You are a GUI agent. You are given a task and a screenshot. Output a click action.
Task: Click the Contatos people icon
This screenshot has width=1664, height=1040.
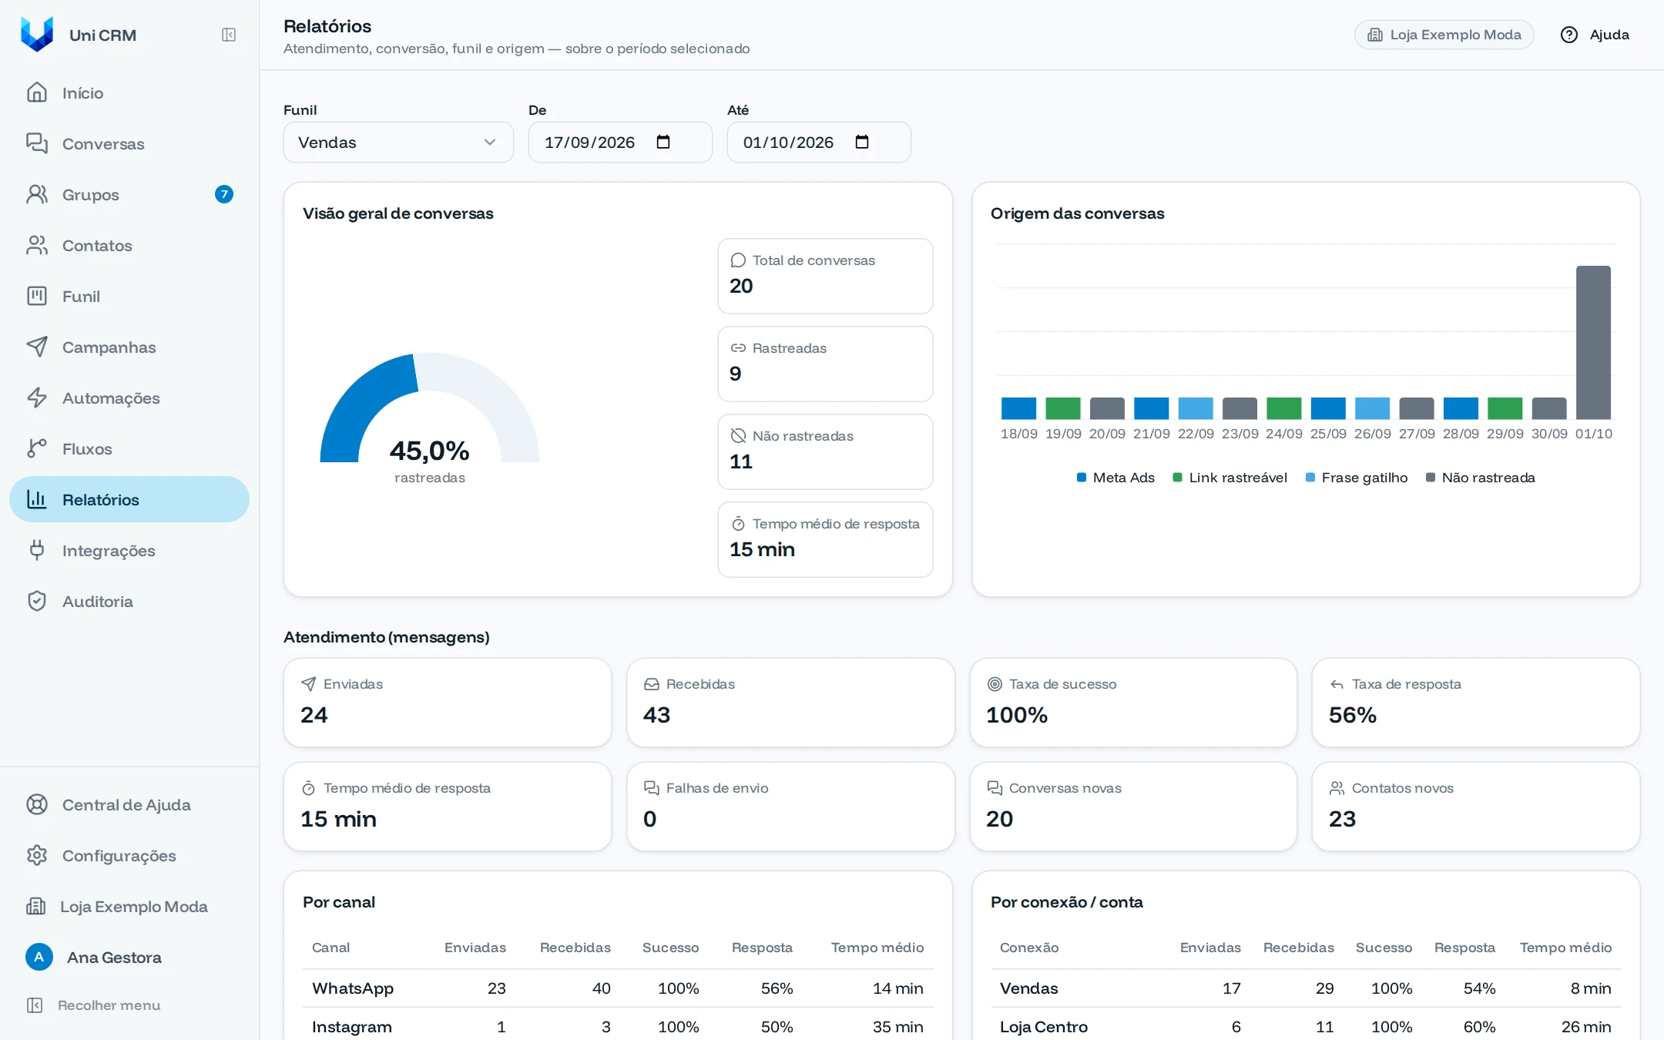click(37, 245)
